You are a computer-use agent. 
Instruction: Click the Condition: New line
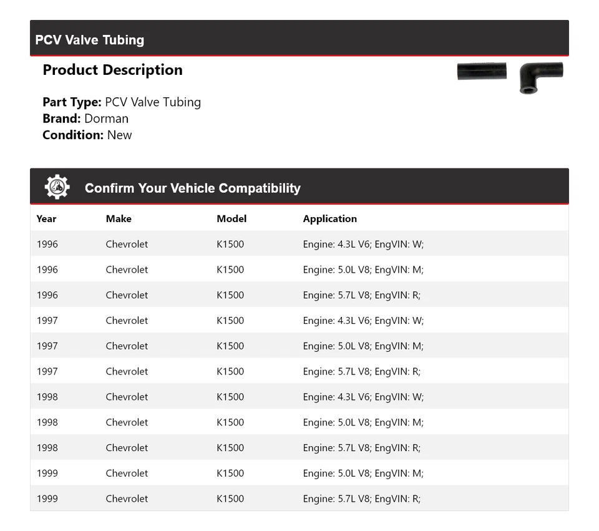[x=87, y=135]
